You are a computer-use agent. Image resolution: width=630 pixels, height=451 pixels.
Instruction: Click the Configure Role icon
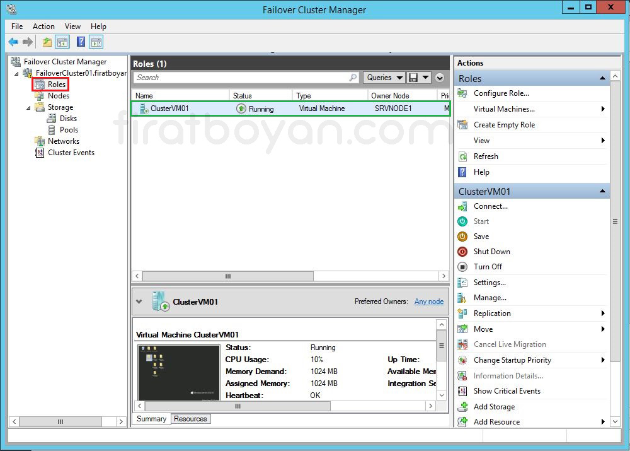pos(462,93)
